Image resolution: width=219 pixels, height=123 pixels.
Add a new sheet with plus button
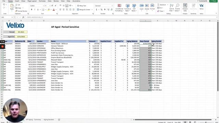click(59, 120)
